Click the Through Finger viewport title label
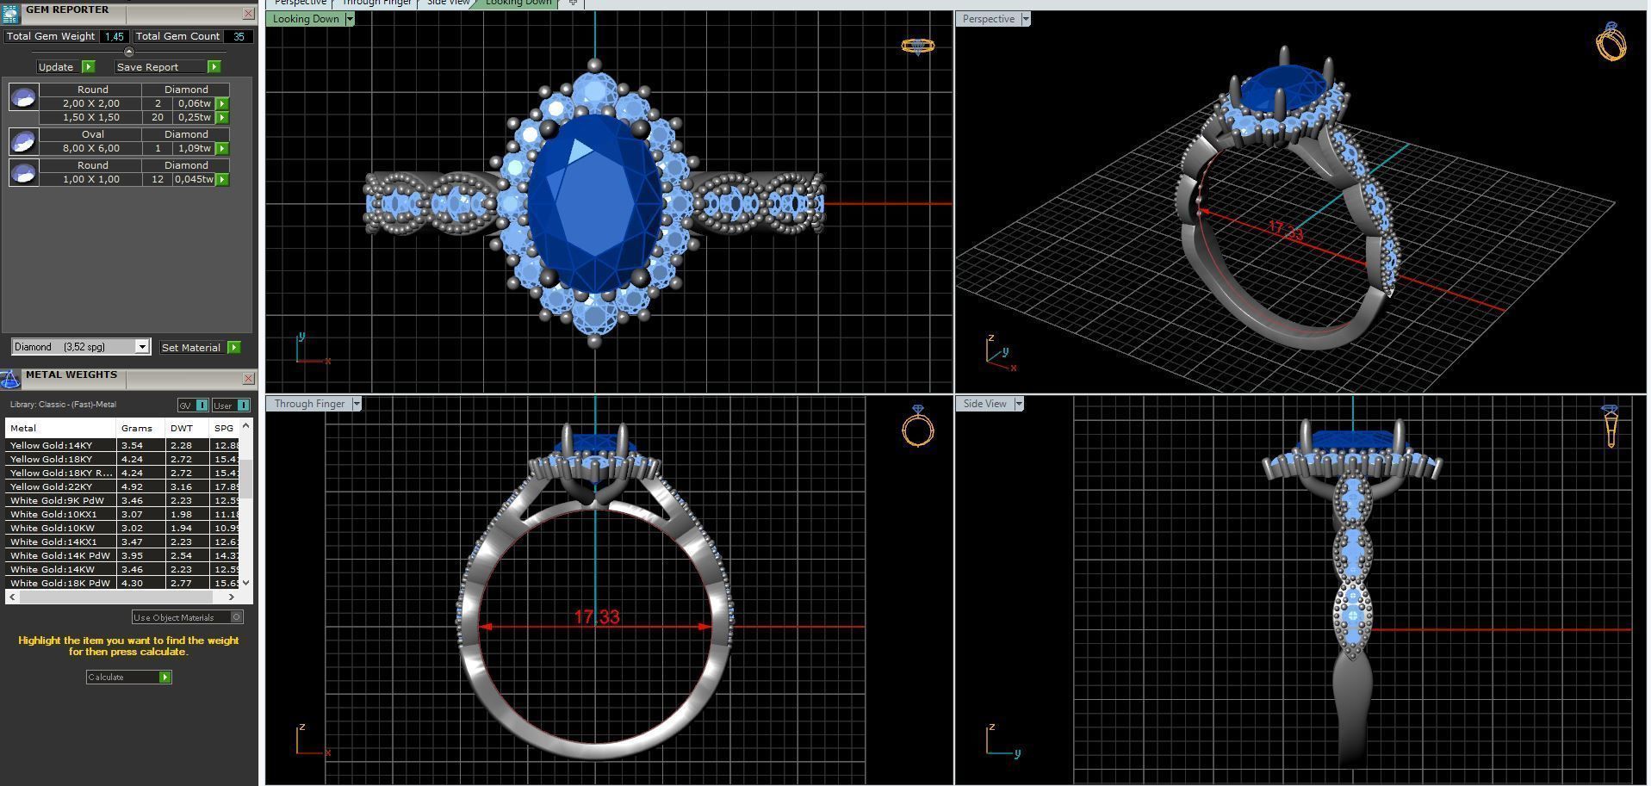1651x786 pixels. pos(309,404)
